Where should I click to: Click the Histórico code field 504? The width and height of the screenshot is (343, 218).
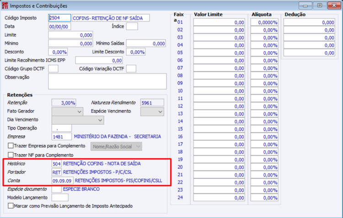point(56,164)
